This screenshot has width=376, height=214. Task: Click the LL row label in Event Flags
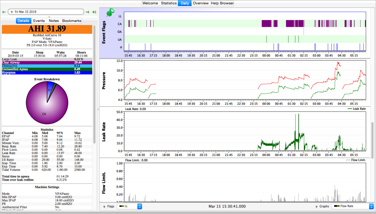tap(120, 16)
